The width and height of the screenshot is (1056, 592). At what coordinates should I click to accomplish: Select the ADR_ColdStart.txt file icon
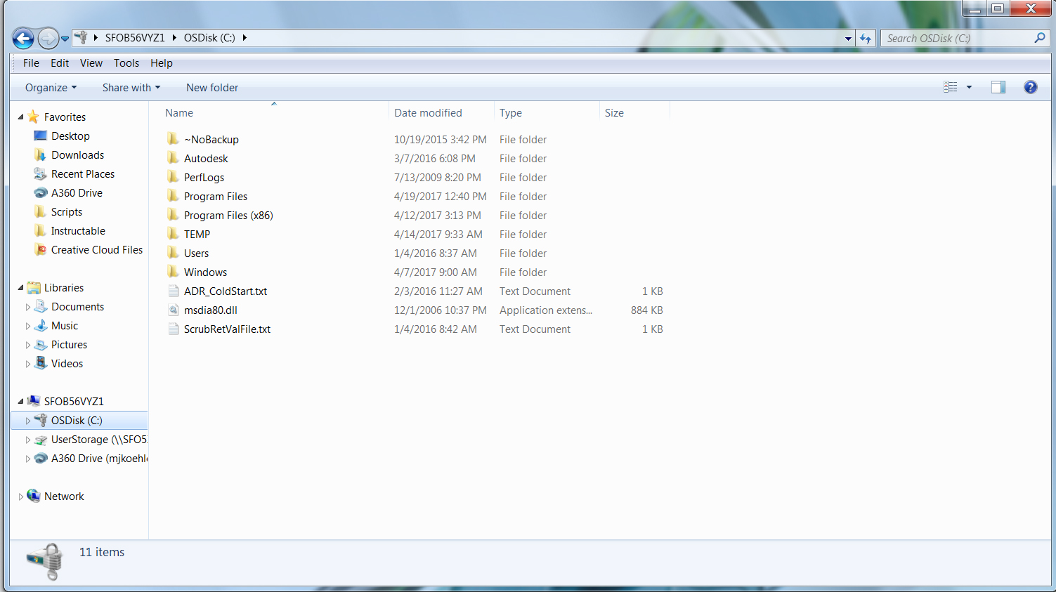point(174,291)
